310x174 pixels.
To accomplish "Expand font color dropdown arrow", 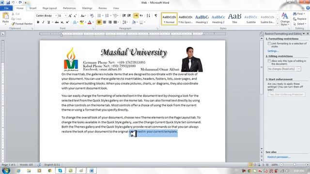I will click(x=93, y=22).
